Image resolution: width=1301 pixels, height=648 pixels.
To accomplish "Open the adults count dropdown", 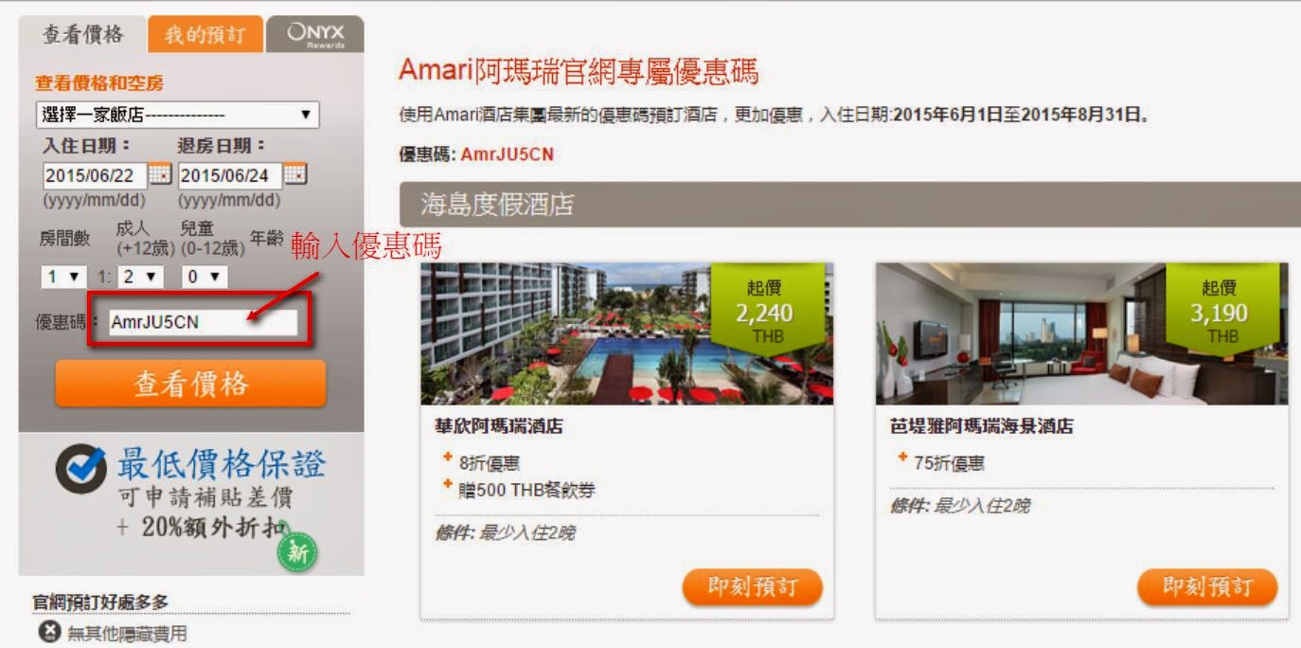I will [x=144, y=277].
